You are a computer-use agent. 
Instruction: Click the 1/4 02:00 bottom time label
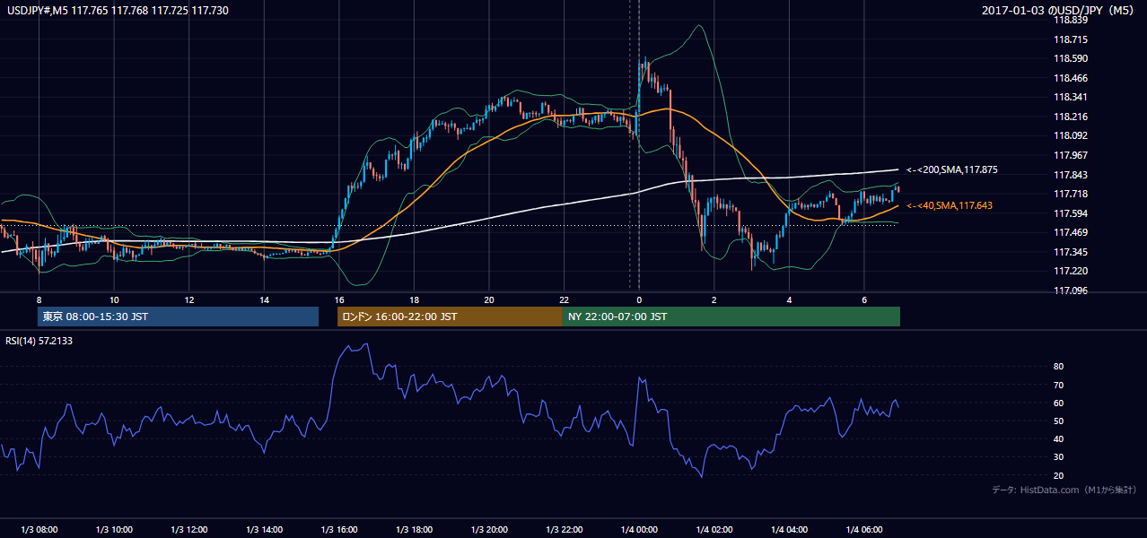(x=714, y=530)
